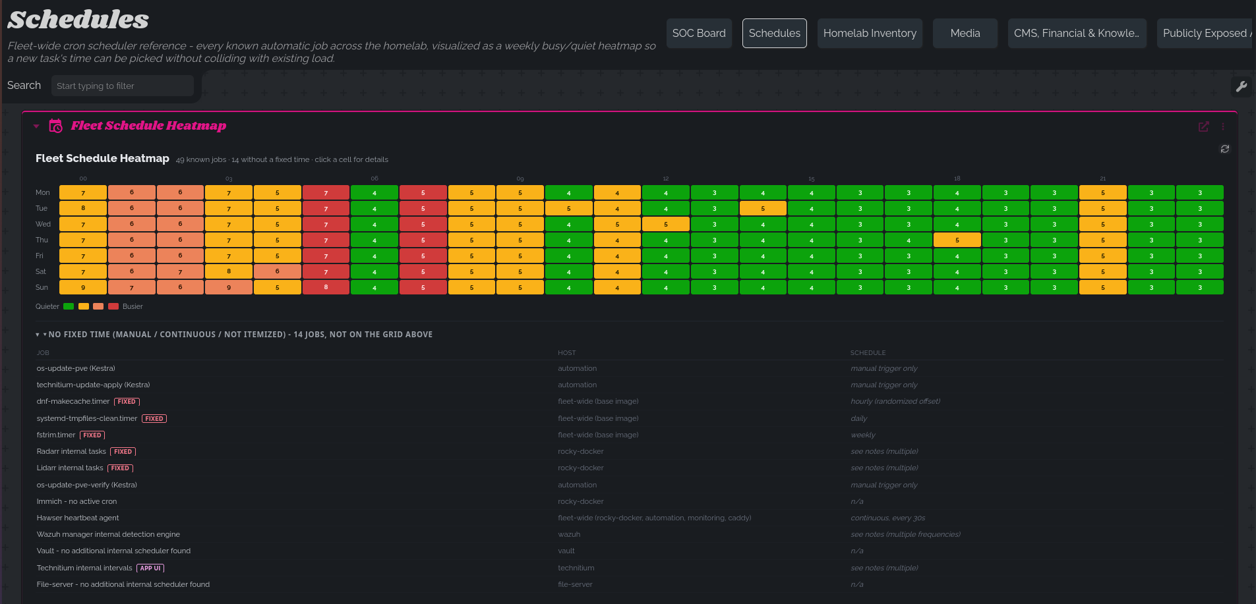Open the Friday 21:00 yellow cell showing 5
Viewport: 1256px width, 604px height.
click(1103, 256)
